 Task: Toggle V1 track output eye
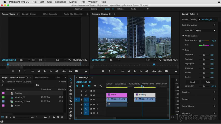tap(94, 99)
